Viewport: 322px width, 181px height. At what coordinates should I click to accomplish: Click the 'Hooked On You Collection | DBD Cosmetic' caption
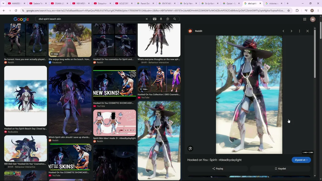click(x=159, y=95)
